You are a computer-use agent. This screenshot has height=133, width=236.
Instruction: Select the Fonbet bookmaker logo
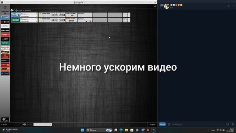click(5, 35)
